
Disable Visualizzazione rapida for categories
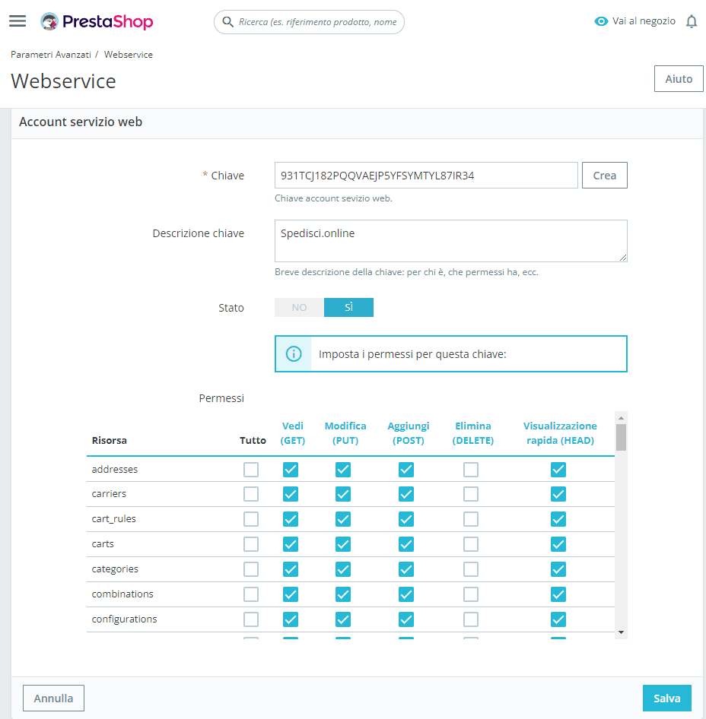pos(558,569)
